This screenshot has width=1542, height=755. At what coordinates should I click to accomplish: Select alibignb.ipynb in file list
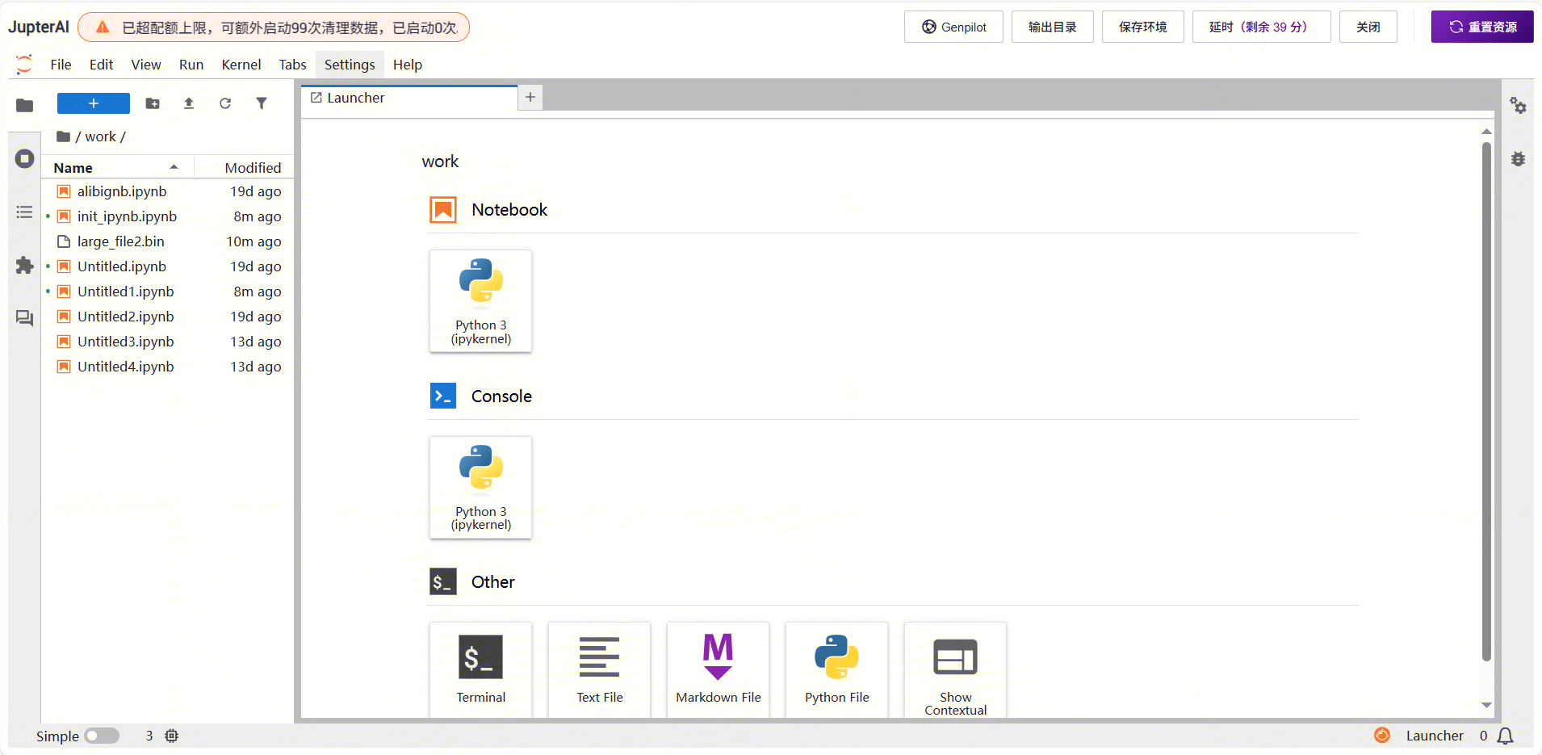(168, 191)
